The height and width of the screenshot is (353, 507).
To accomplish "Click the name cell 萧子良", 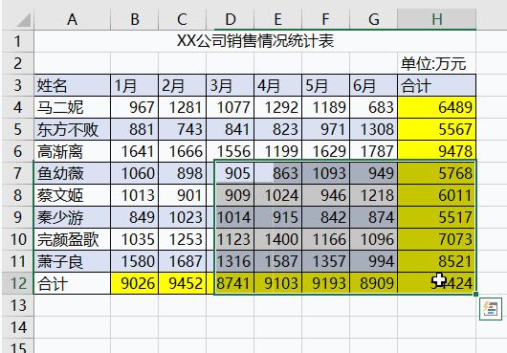I will pyautogui.click(x=72, y=261).
